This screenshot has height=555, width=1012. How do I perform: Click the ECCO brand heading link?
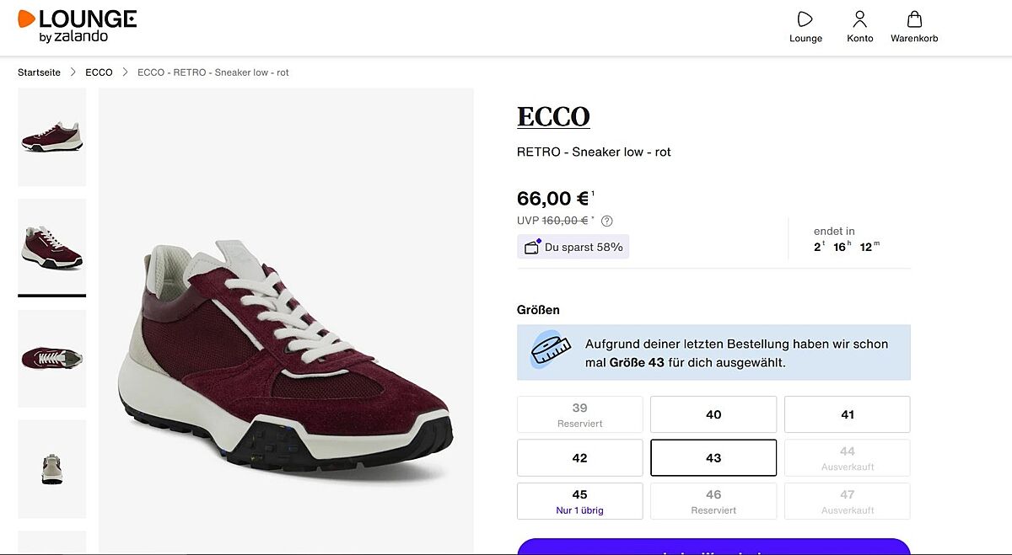(553, 117)
